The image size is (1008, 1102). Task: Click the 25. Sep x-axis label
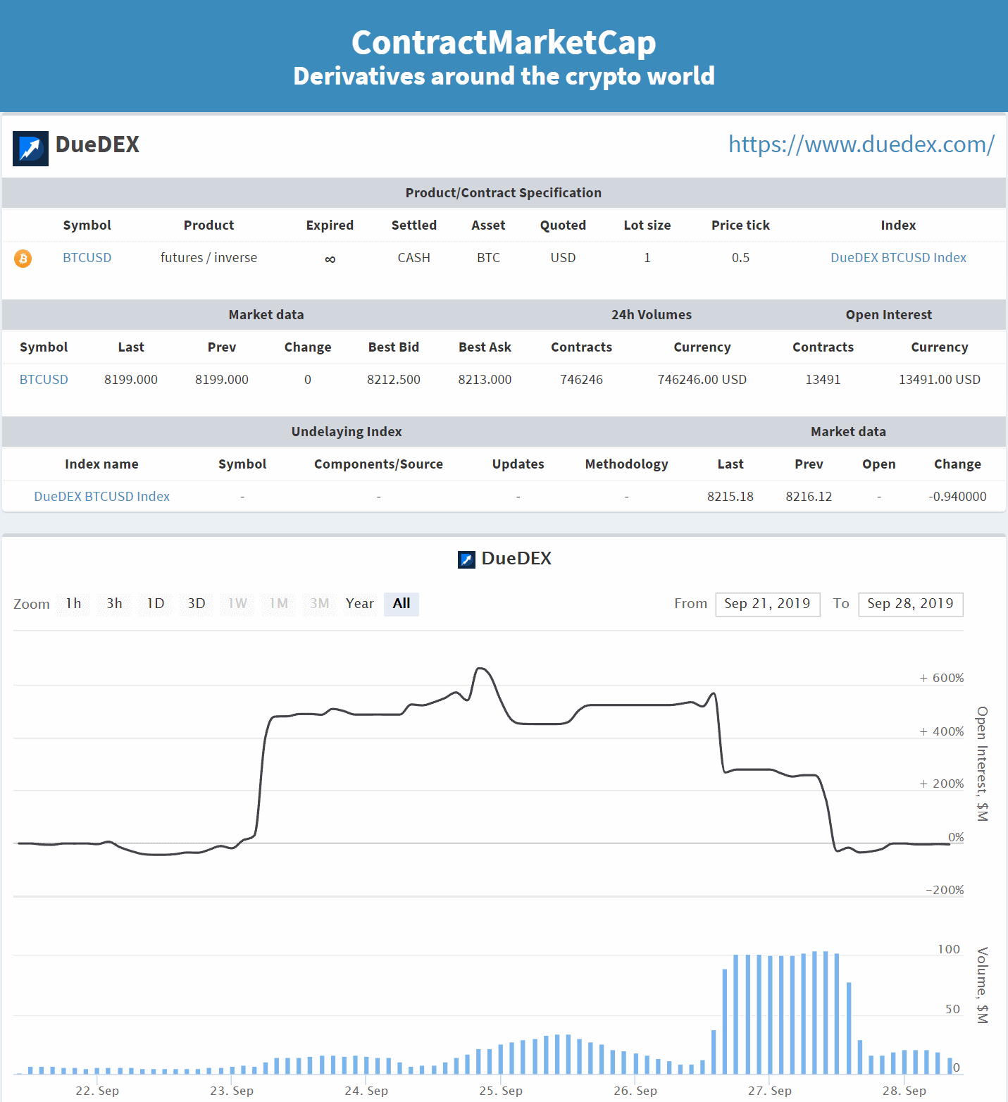coord(501,1091)
